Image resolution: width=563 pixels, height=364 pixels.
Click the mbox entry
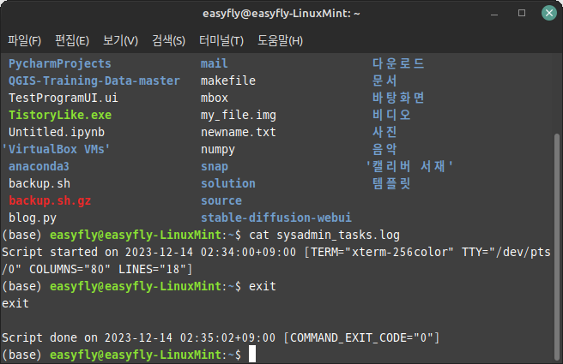coord(215,98)
